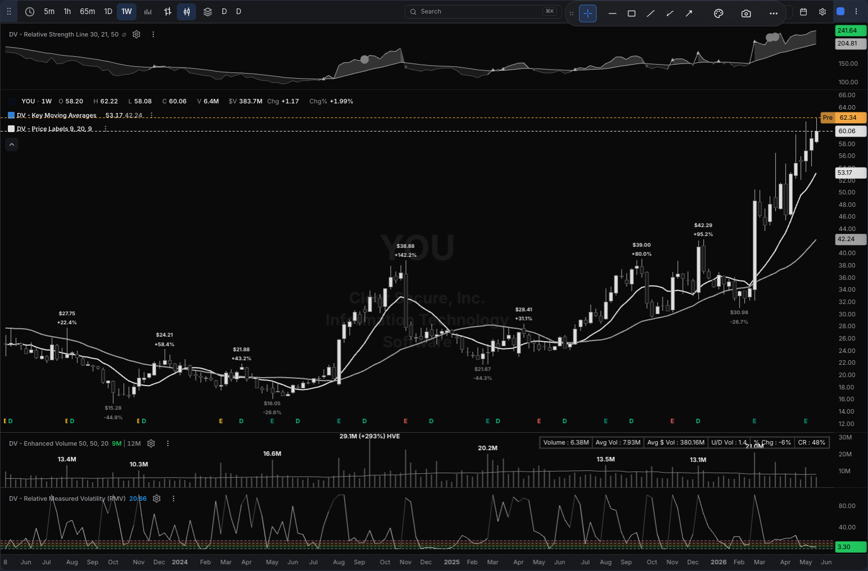The image size is (868, 571).
Task: Click the 60.06 last price label
Action: coord(851,131)
